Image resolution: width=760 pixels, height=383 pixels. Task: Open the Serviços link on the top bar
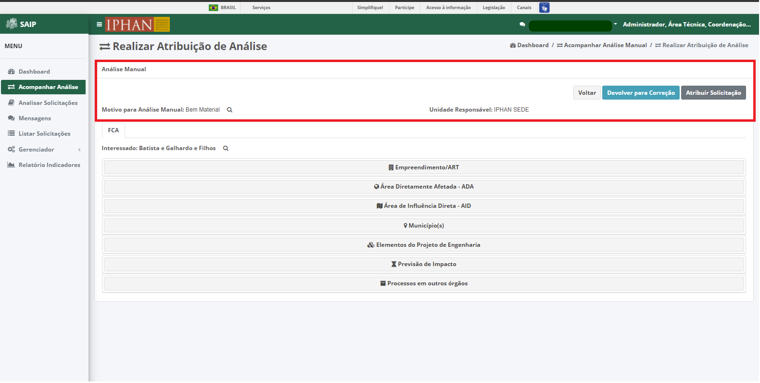(261, 8)
